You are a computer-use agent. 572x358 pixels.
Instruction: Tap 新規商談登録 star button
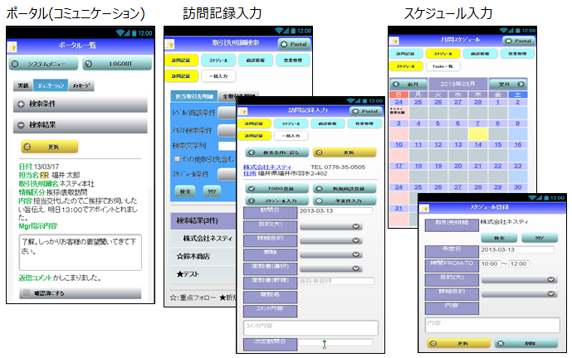345,189
